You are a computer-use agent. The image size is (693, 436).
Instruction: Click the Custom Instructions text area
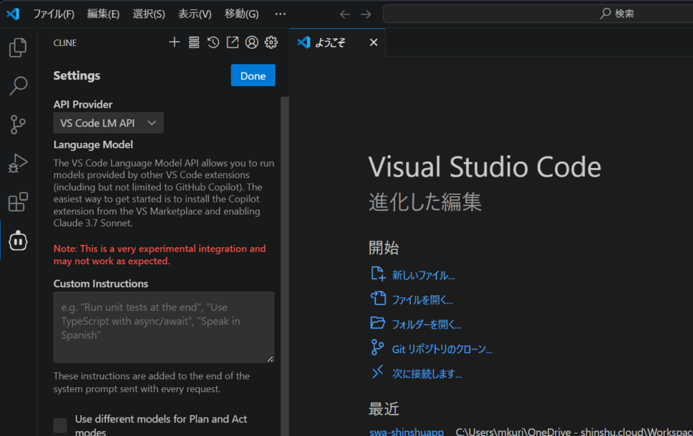coord(164,327)
